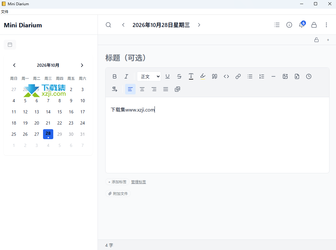The image size is (336, 250).
Task: Insert a code block
Action: point(226,76)
